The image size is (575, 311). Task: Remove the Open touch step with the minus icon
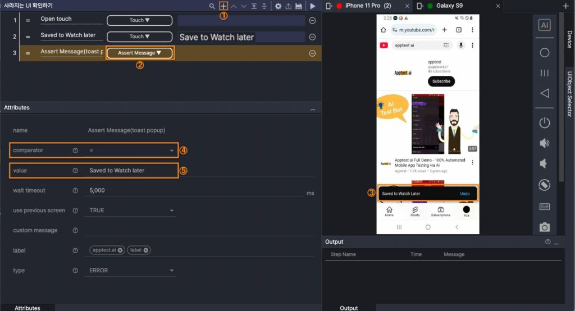[x=312, y=21]
